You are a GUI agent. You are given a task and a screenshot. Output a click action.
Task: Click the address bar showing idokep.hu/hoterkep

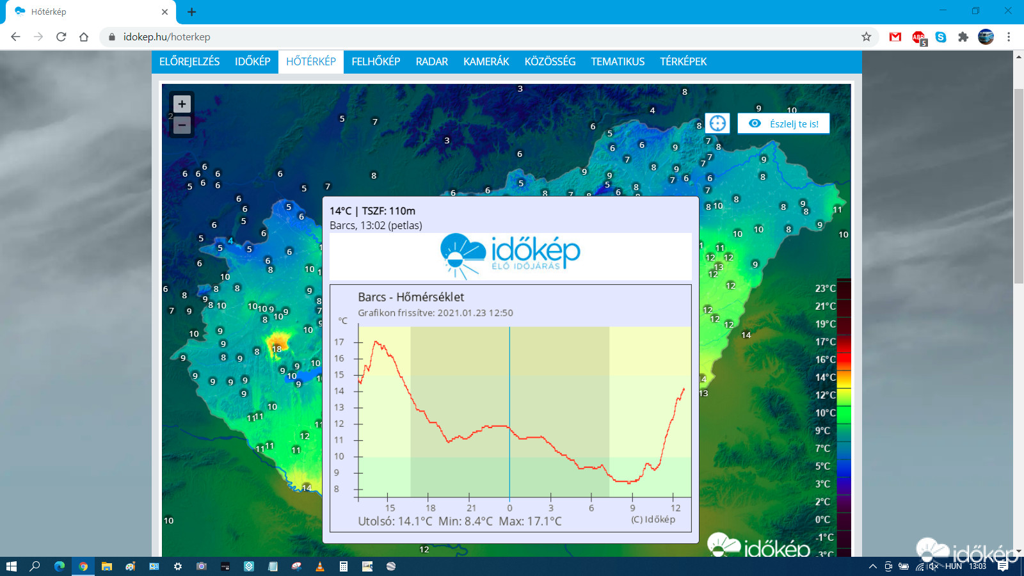(x=448, y=37)
